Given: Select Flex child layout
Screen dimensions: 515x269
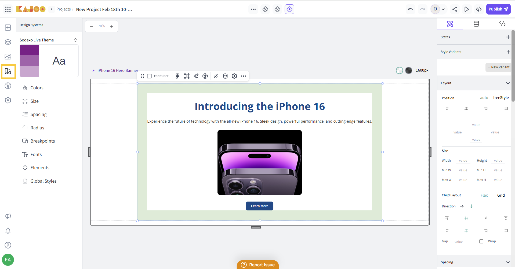Looking at the screenshot, I should (x=484, y=195).
